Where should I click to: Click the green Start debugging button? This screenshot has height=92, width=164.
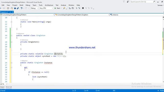click(x=57, y=8)
